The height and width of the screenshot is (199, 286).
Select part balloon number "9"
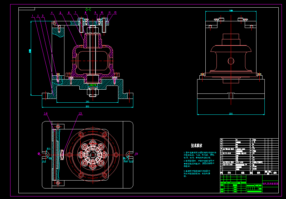click(95, 13)
